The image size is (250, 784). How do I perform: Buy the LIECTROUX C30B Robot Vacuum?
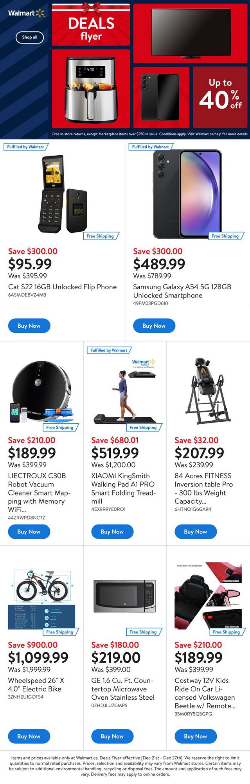pyautogui.click(x=29, y=532)
